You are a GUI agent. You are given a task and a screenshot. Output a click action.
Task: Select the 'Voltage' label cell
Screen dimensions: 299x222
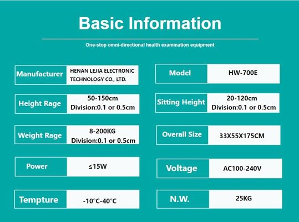point(183,168)
